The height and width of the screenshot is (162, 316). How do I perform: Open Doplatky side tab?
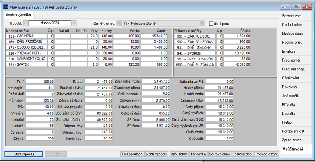[296, 113]
